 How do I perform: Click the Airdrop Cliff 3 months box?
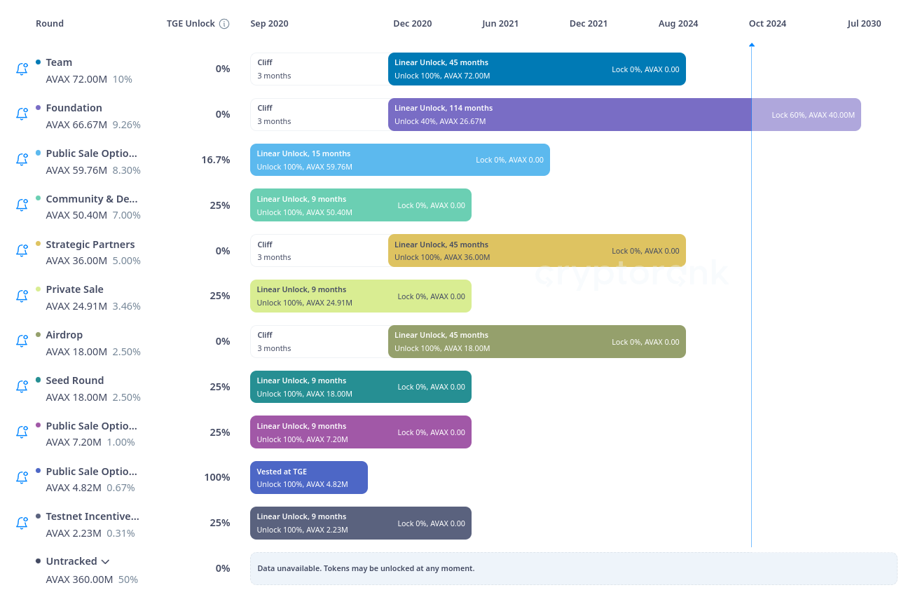(320, 341)
